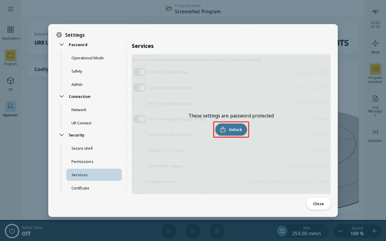Screen dimensions: 386x241
Task: Open the Move arrows icon
Action: point(375,43)
